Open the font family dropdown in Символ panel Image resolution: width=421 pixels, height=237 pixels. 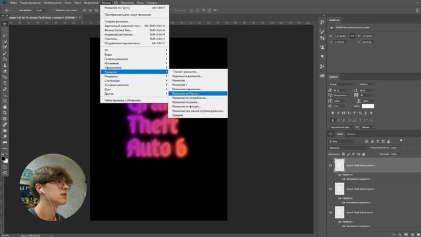point(342,84)
